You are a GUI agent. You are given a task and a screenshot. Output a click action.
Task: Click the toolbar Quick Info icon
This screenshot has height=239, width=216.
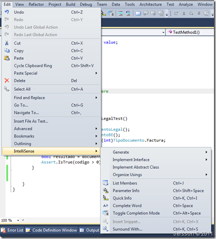click(x=104, y=13)
